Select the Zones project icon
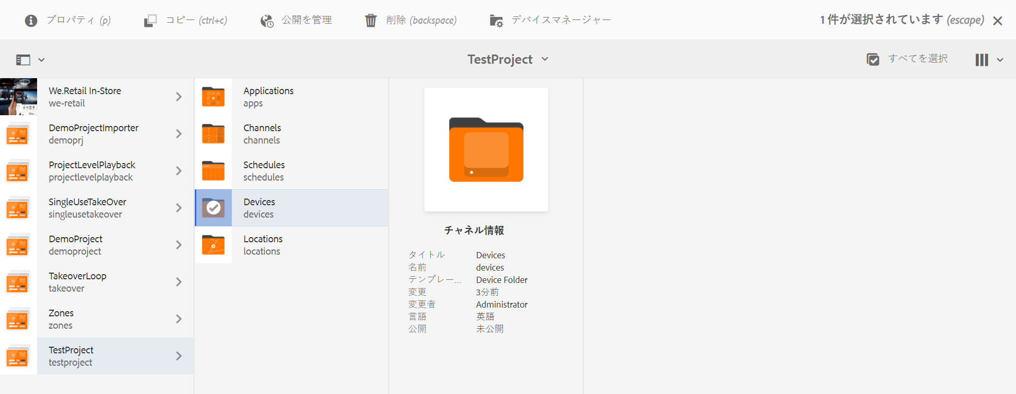The width and height of the screenshot is (1016, 394). pos(18,319)
